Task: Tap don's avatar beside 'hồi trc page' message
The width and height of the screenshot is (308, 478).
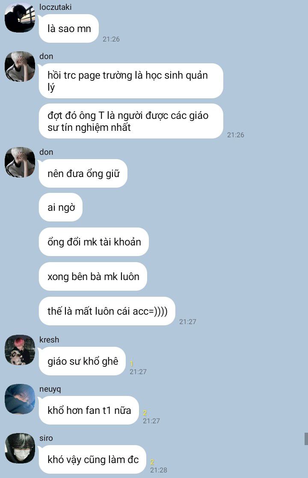Action: click(x=20, y=66)
